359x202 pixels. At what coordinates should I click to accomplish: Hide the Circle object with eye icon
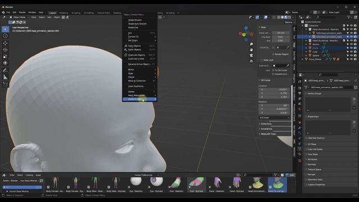tap(352, 48)
